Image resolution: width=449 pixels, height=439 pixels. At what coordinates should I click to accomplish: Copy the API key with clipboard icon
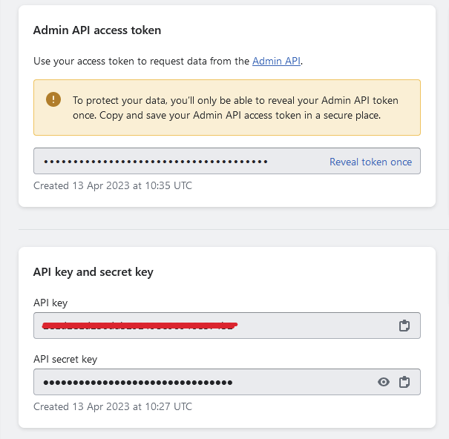(x=404, y=326)
